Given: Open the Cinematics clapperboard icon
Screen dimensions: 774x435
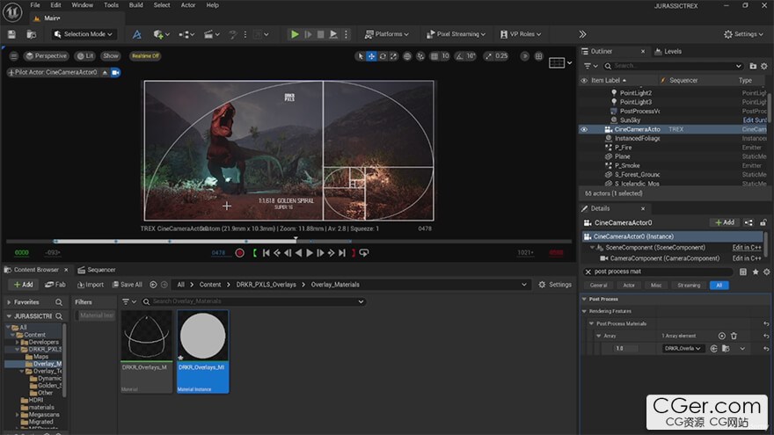Looking at the screenshot, I should point(211,34).
